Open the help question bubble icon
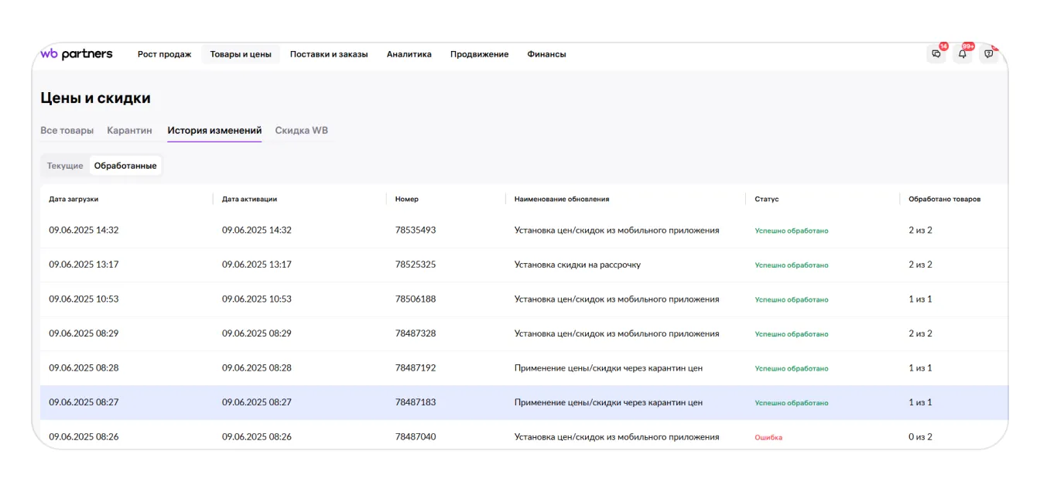The width and height of the screenshot is (1040, 492). 988,54
